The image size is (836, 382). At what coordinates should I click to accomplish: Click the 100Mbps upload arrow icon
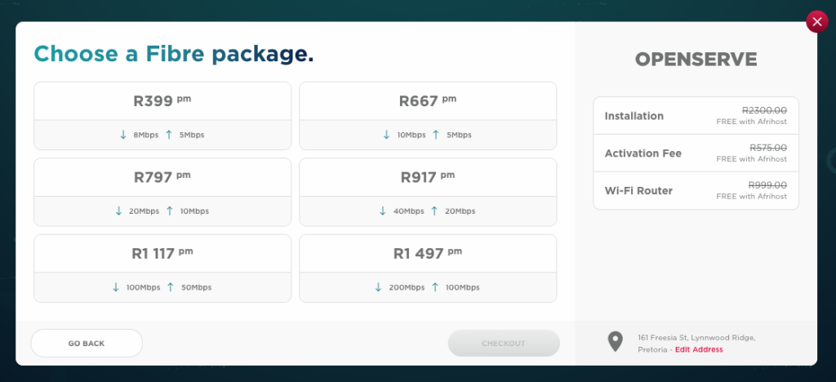coord(435,287)
